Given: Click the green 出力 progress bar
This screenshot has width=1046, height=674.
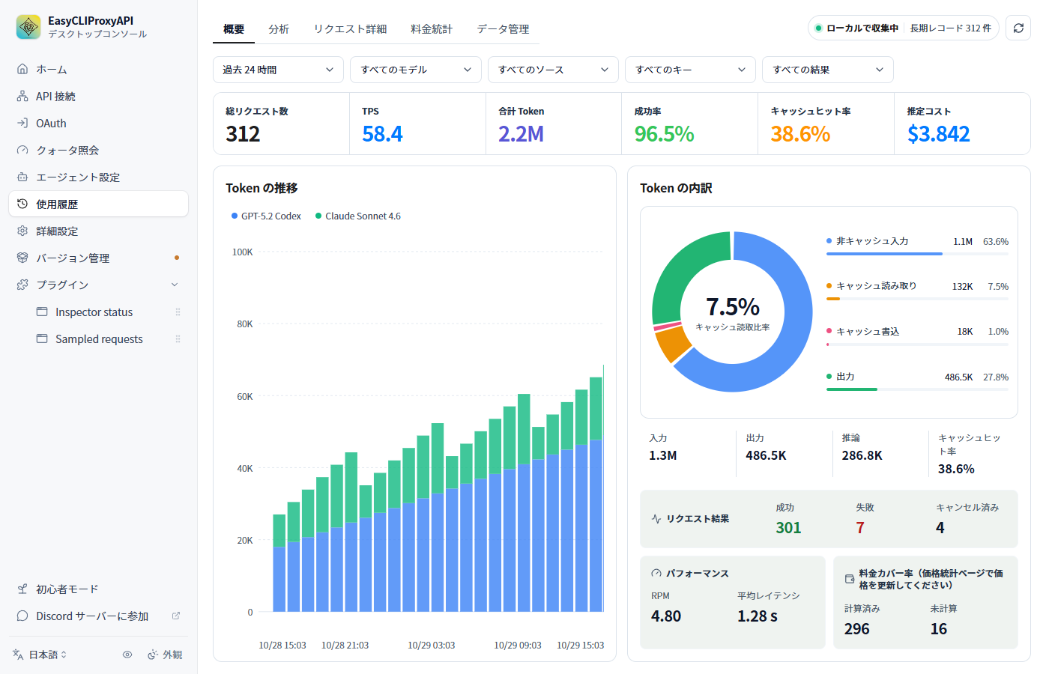Looking at the screenshot, I should 852,389.
